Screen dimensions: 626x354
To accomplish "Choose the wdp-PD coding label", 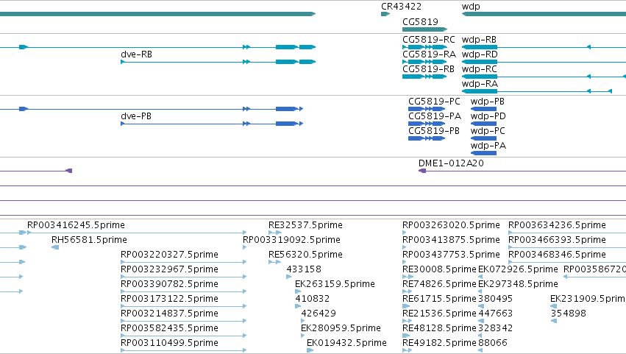I will [488, 116].
